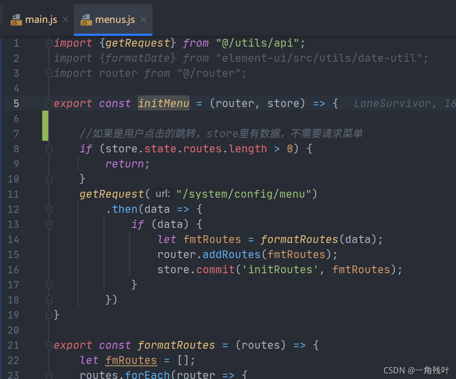Click the fmtRoutes variable declaration on line 14

pos(212,240)
